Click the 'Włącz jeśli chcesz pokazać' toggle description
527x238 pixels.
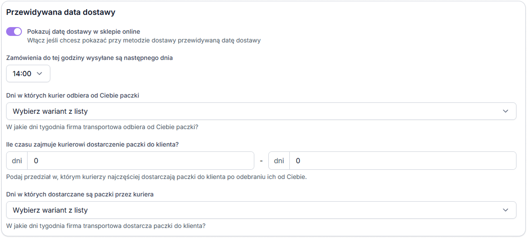(144, 41)
